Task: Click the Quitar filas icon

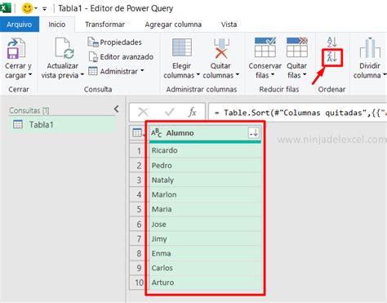Action: 297,47
